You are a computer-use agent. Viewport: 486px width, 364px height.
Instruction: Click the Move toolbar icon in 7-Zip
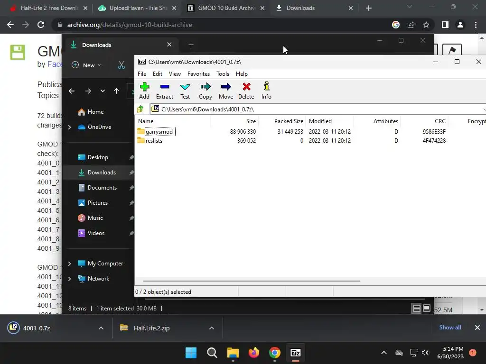tap(226, 91)
